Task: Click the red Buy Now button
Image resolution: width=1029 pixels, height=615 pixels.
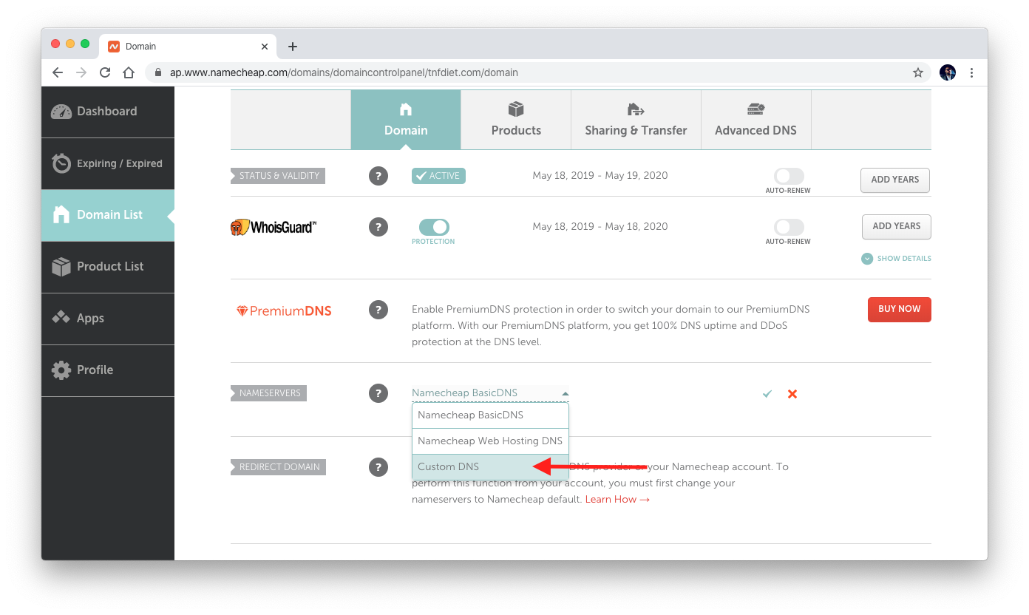Action: click(x=899, y=310)
